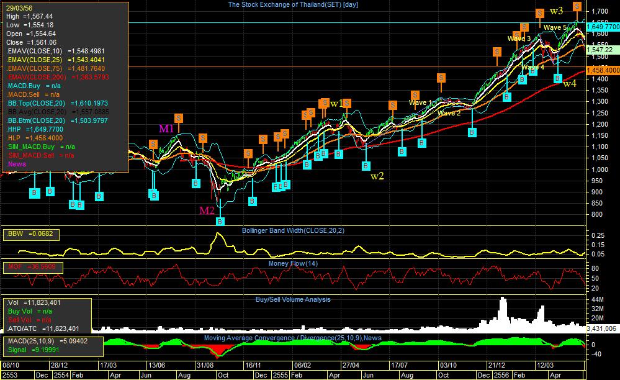Click the Wave 5 label
Image resolution: width=620 pixels, height=380 pixels.
coord(555,27)
